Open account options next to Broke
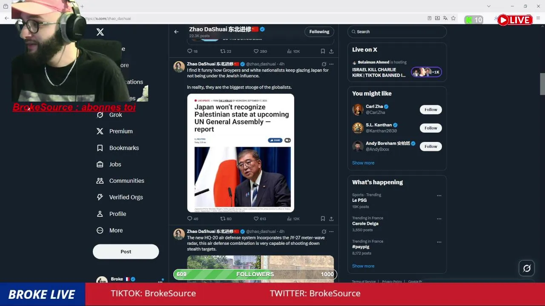 (x=161, y=281)
